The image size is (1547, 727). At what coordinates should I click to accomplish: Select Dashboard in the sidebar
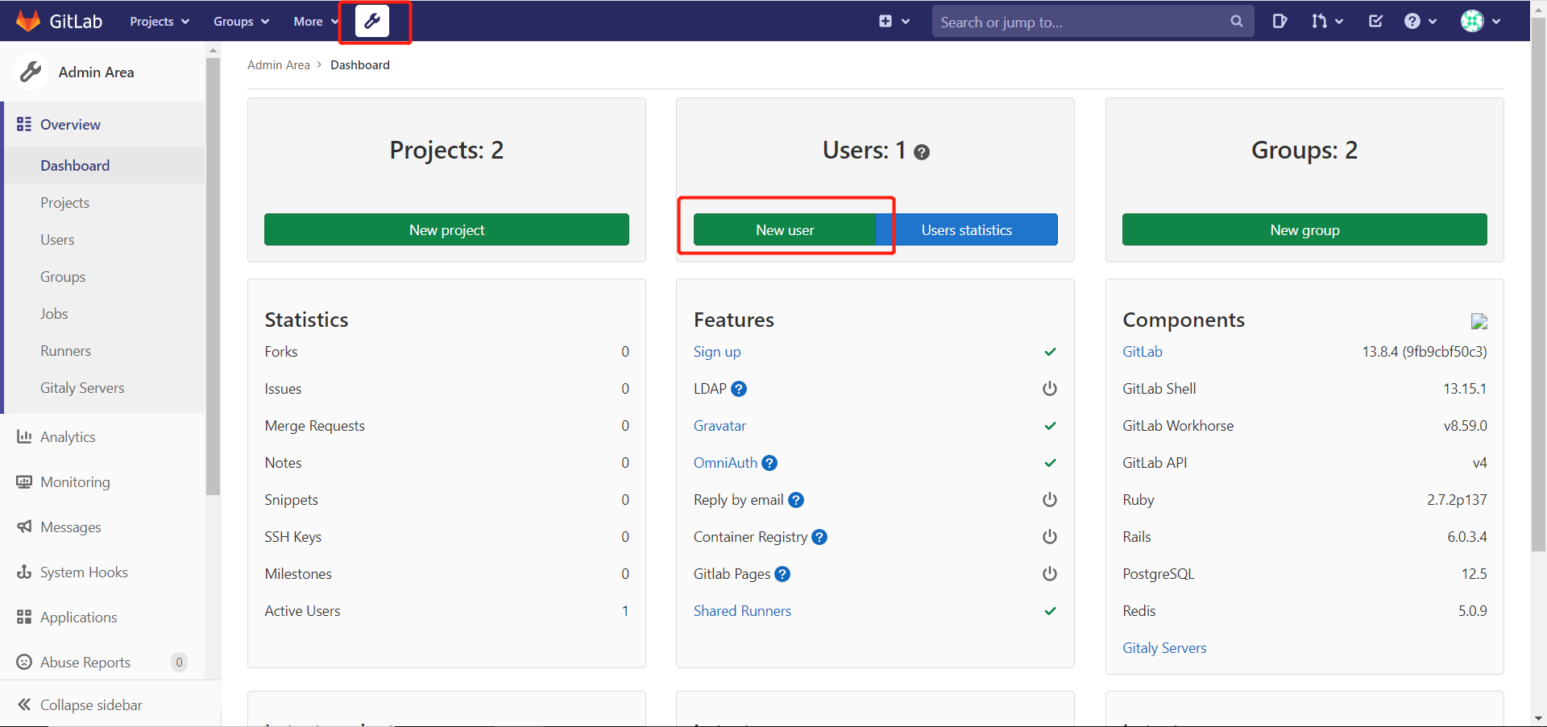pyautogui.click(x=105, y=165)
